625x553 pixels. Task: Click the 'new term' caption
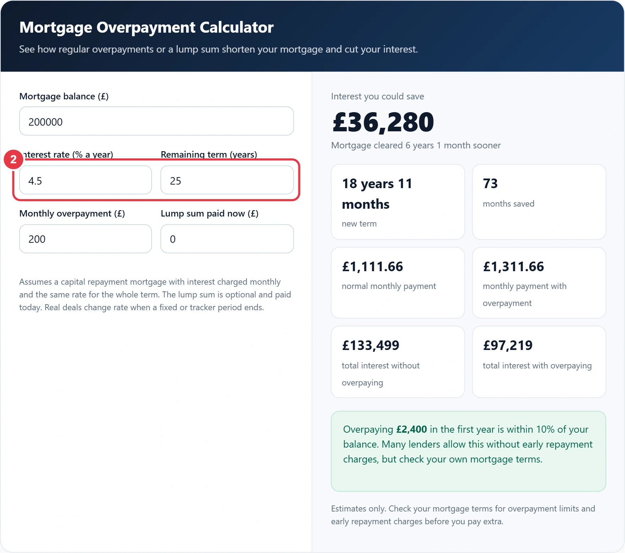coord(359,224)
